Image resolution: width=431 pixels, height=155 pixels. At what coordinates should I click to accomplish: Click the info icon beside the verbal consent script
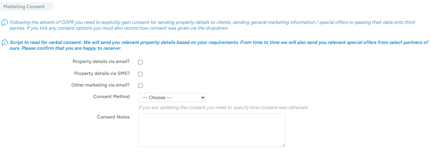(4, 43)
